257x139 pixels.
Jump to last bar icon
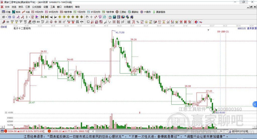47,17
